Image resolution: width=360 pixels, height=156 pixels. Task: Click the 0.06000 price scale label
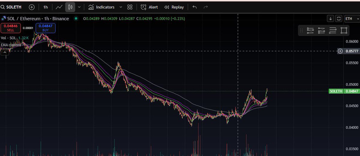coord(352,41)
